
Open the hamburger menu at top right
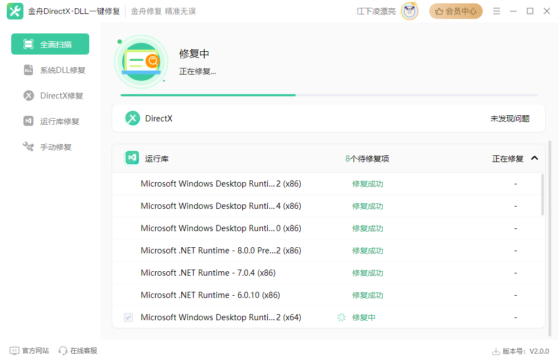(496, 11)
